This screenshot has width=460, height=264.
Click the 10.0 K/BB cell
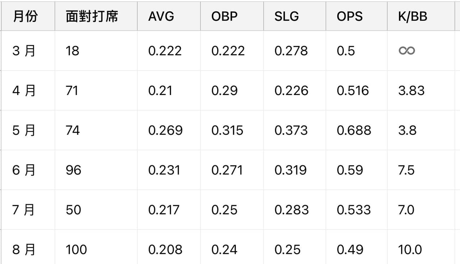tap(421, 249)
